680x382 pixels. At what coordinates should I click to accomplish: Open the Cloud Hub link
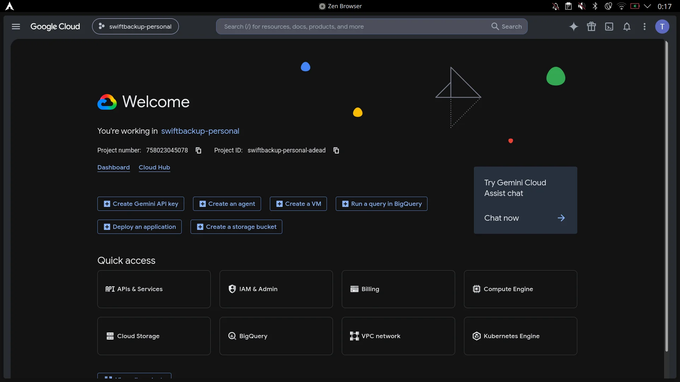[154, 167]
